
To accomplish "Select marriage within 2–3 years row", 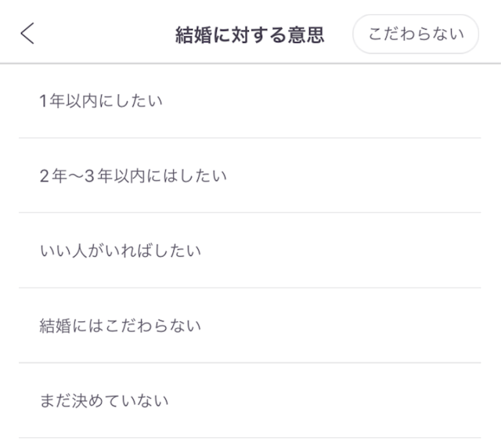I will [250, 175].
